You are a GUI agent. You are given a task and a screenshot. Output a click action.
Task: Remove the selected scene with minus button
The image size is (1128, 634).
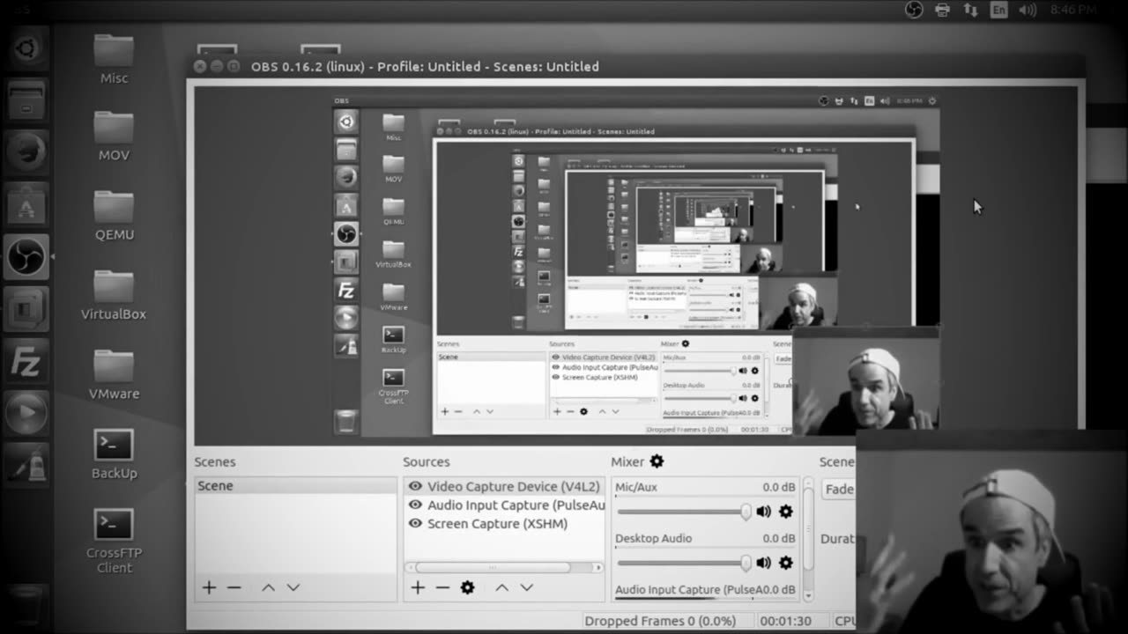pyautogui.click(x=234, y=587)
